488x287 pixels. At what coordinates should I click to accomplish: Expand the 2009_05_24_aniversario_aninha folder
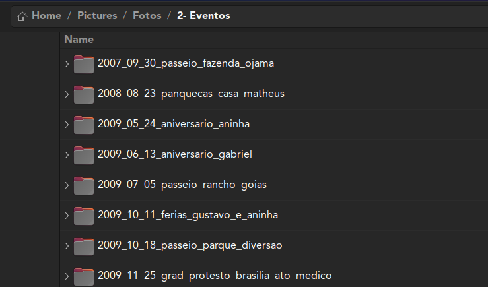[67, 125]
